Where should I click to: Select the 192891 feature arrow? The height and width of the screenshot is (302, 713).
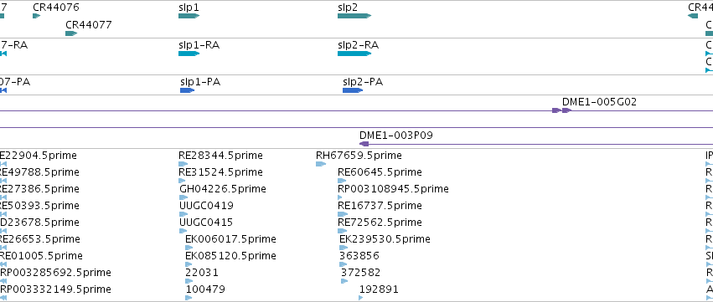coord(361,298)
